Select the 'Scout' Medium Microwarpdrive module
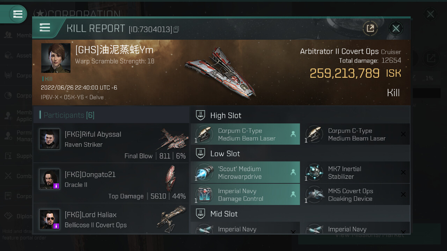Image resolution: width=447 pixels, height=251 pixels. pyautogui.click(x=245, y=172)
